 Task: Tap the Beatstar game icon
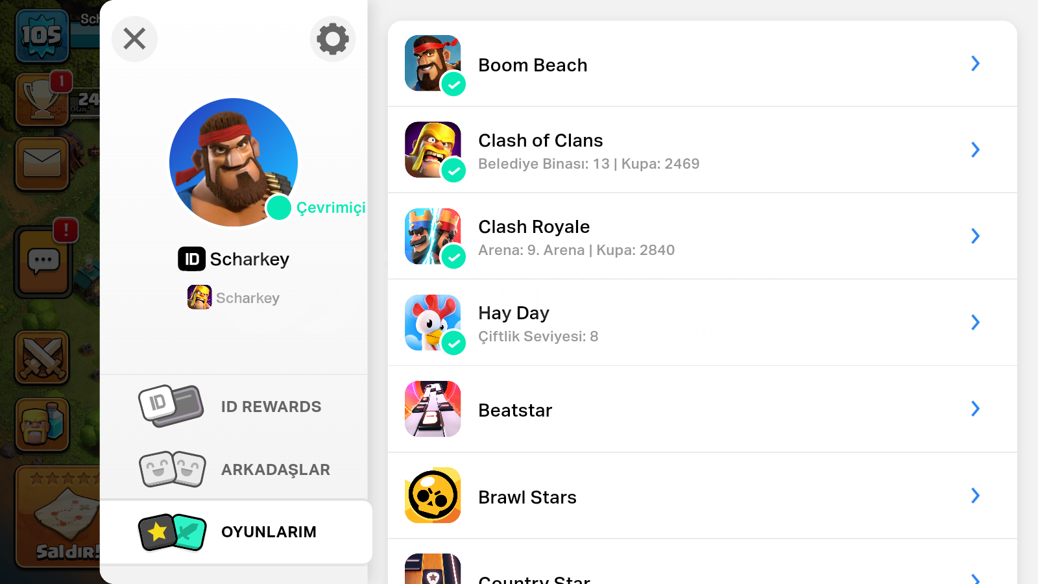point(433,409)
